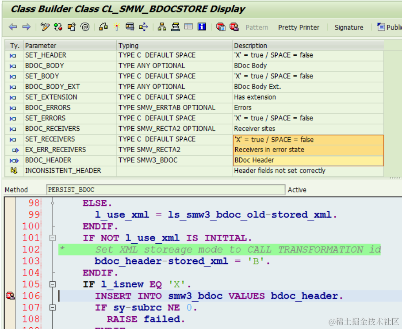Click the 'Has extension' description cell
The image size is (402, 329).
pyautogui.click(x=308, y=97)
